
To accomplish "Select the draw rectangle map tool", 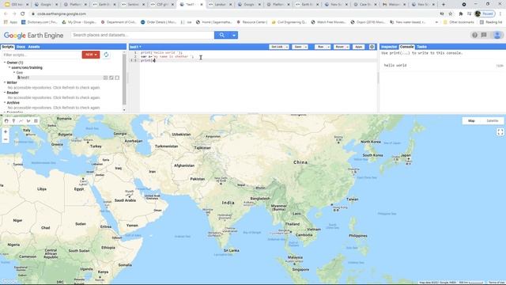I will point(36,121).
